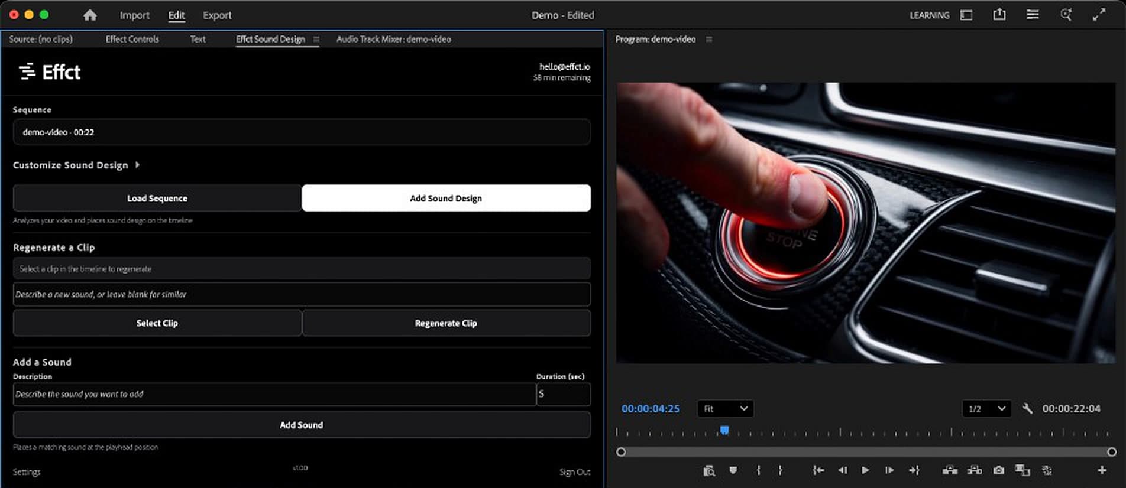Click the Program: demo-video panel title

[x=655, y=39]
